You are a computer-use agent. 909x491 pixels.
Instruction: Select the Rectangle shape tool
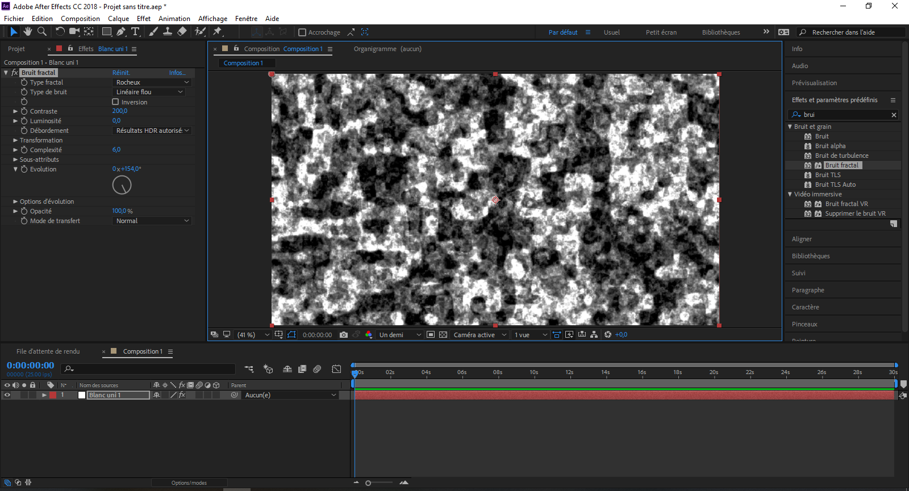pyautogui.click(x=106, y=32)
